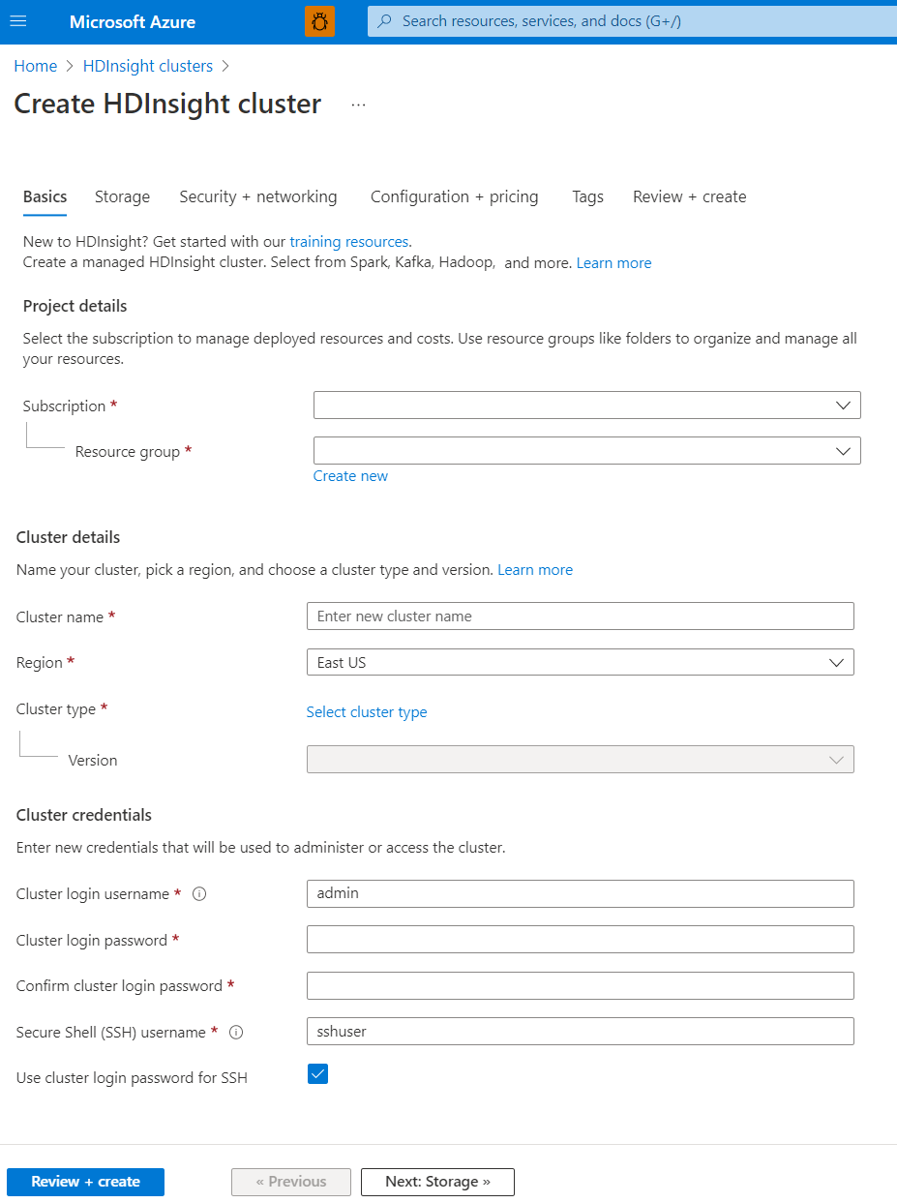Click Create new under Resource group
The width and height of the screenshot is (897, 1203).
tap(350, 475)
